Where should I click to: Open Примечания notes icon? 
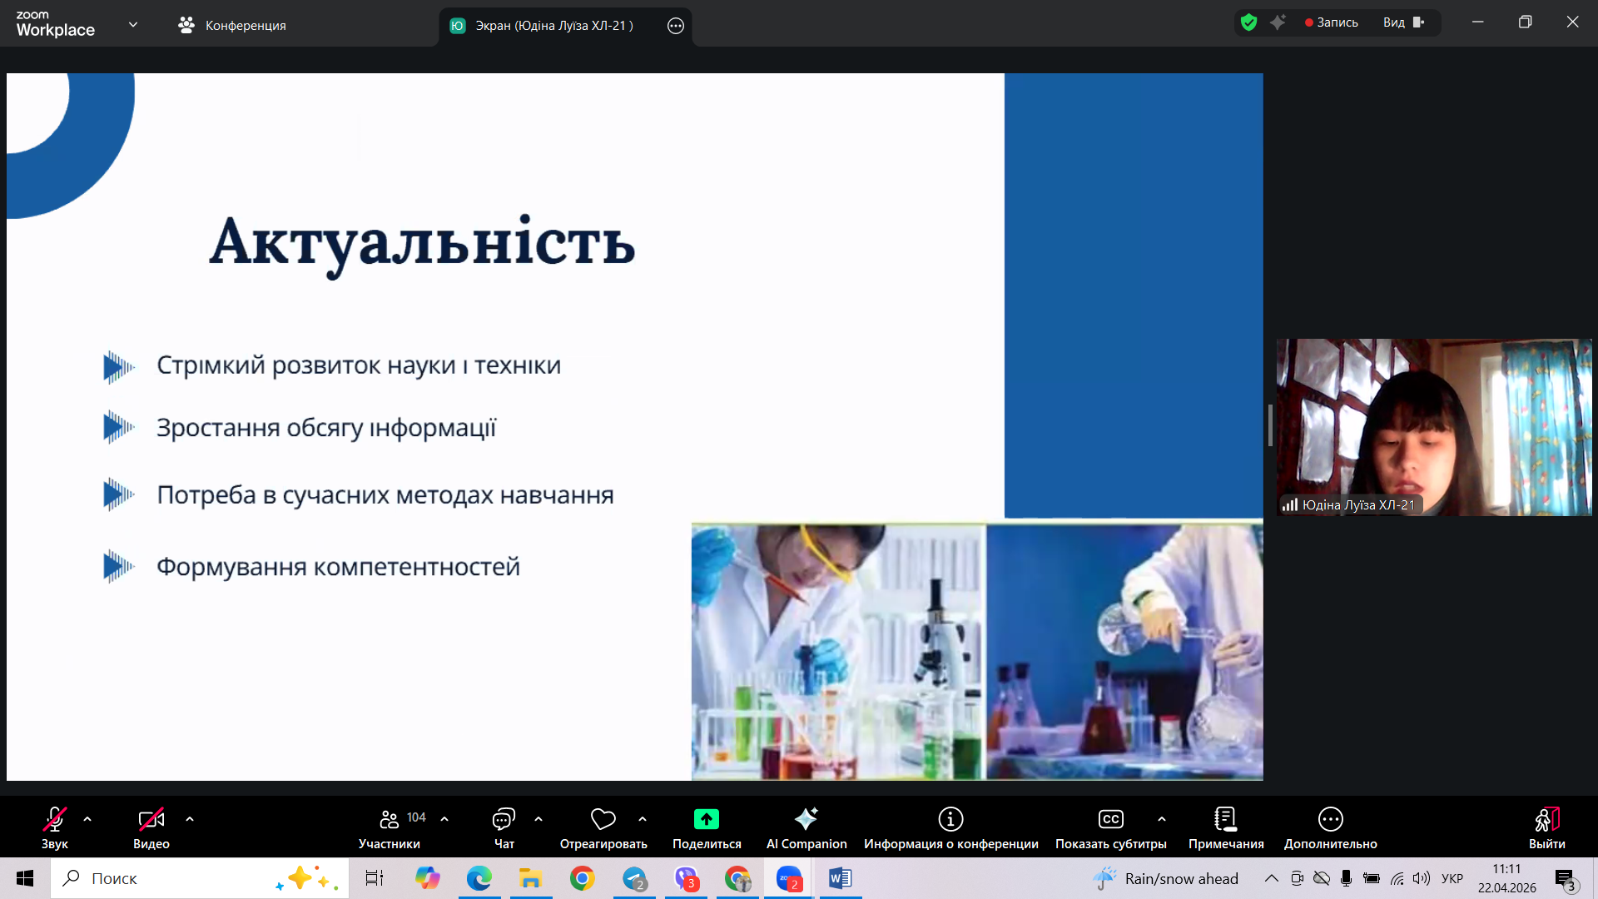1225,820
